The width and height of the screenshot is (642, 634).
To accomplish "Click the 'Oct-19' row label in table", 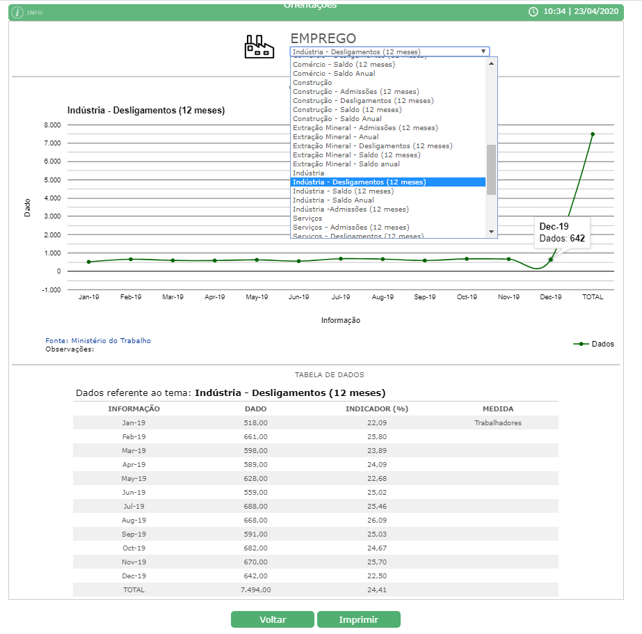I will 134,548.
